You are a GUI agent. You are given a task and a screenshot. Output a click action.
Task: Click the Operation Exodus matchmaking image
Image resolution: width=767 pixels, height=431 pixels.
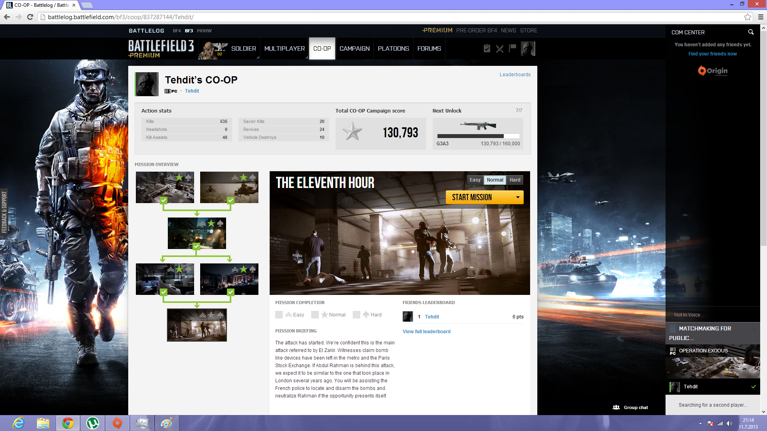click(x=713, y=362)
